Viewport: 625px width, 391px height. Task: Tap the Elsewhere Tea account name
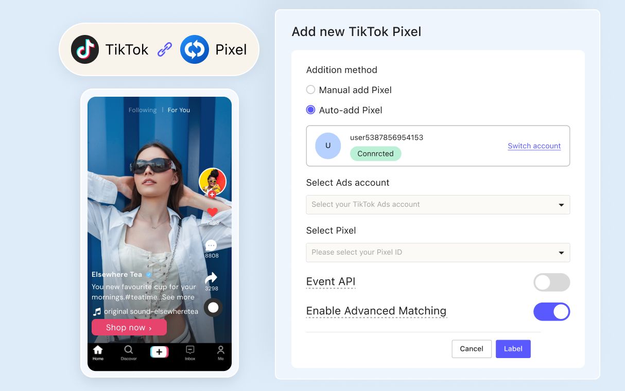(117, 274)
